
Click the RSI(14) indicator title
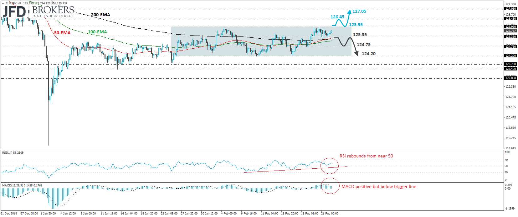point(13,153)
